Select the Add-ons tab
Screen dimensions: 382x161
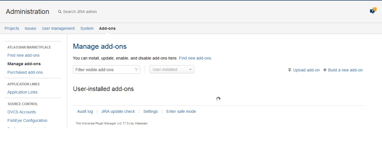pyautogui.click(x=107, y=28)
